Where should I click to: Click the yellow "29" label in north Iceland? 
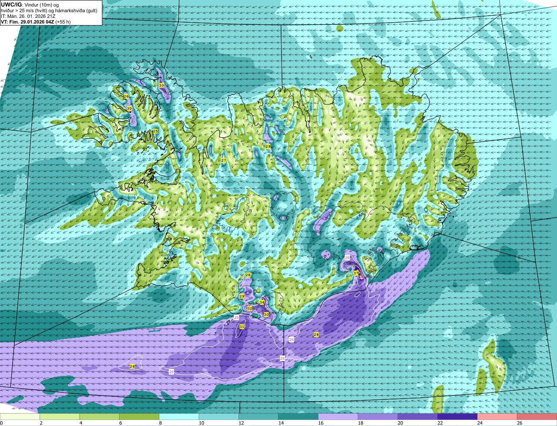[x=268, y=146]
